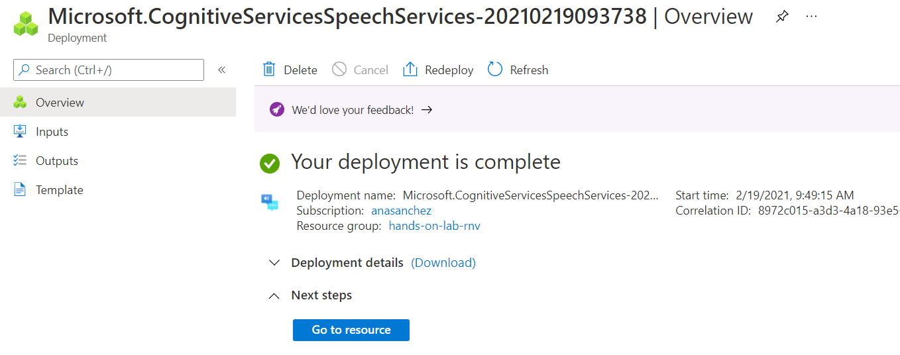The width and height of the screenshot is (900, 355).
Task: Click the Go to resource button
Action: tap(351, 330)
